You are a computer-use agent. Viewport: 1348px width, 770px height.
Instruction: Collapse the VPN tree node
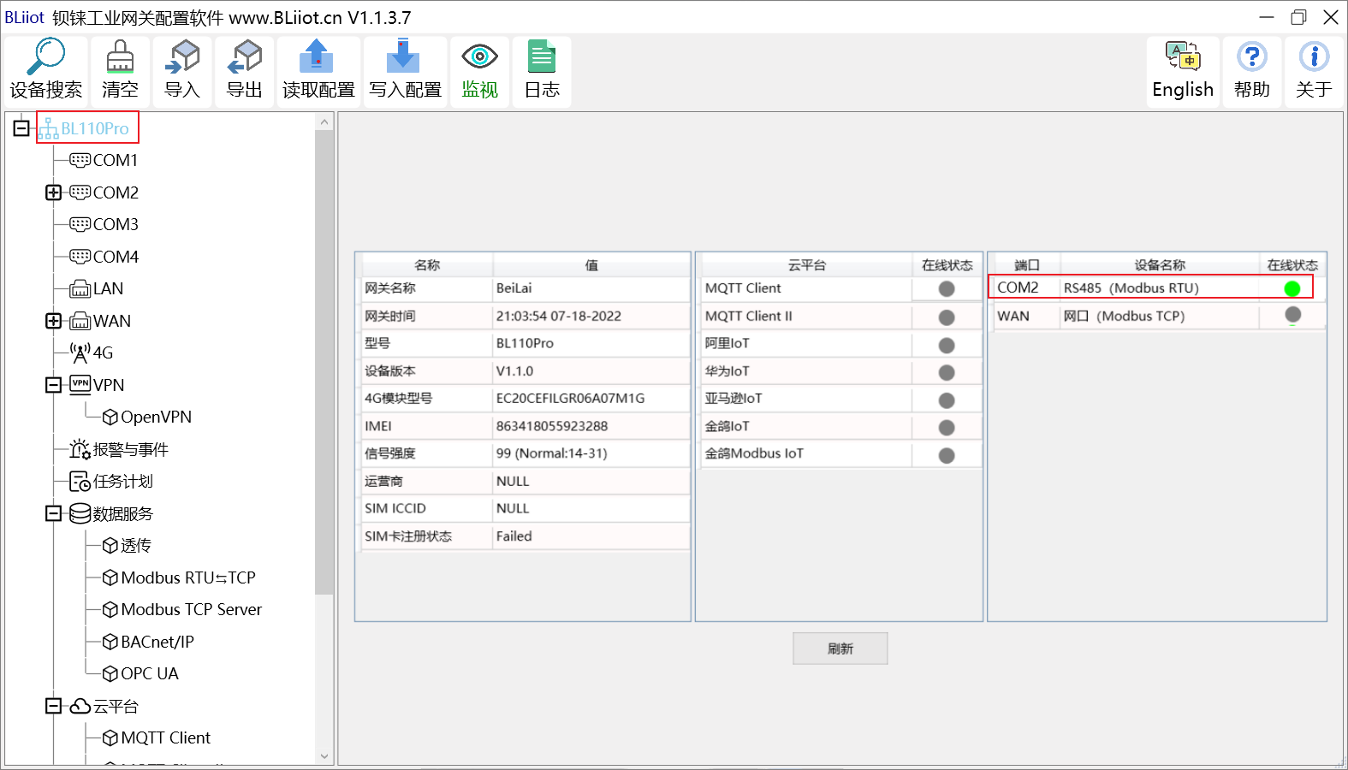pos(53,385)
